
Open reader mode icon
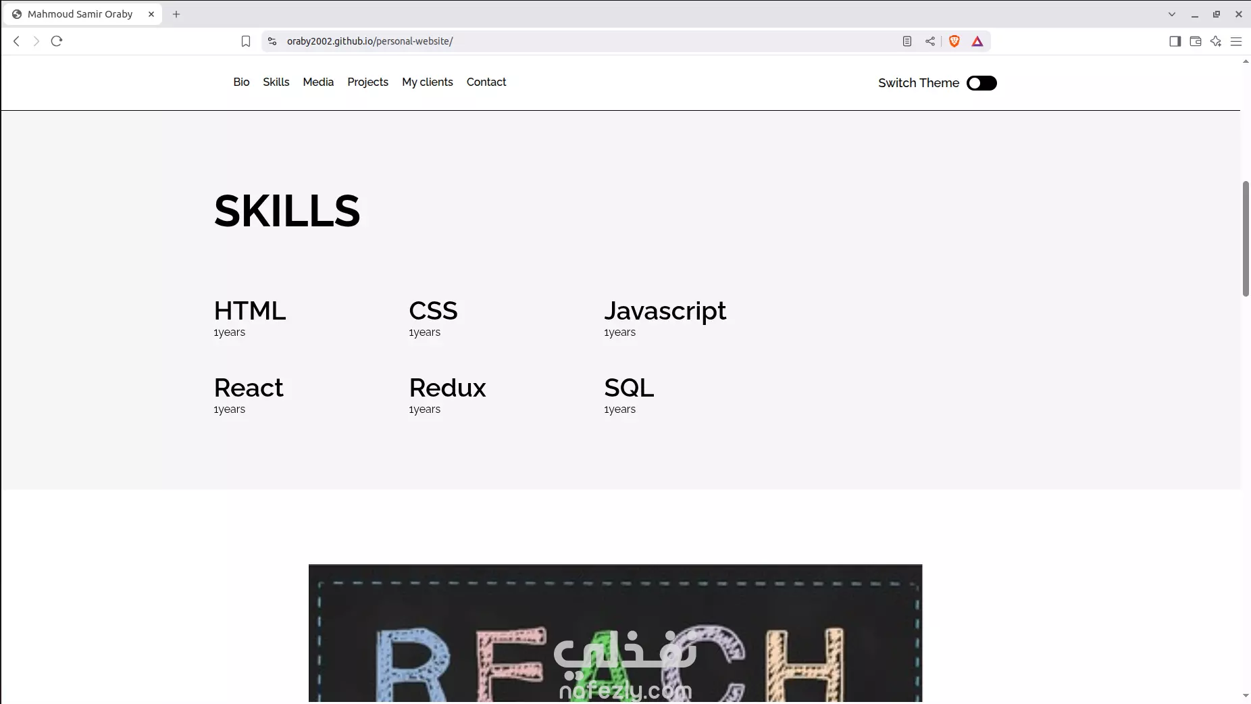907,41
